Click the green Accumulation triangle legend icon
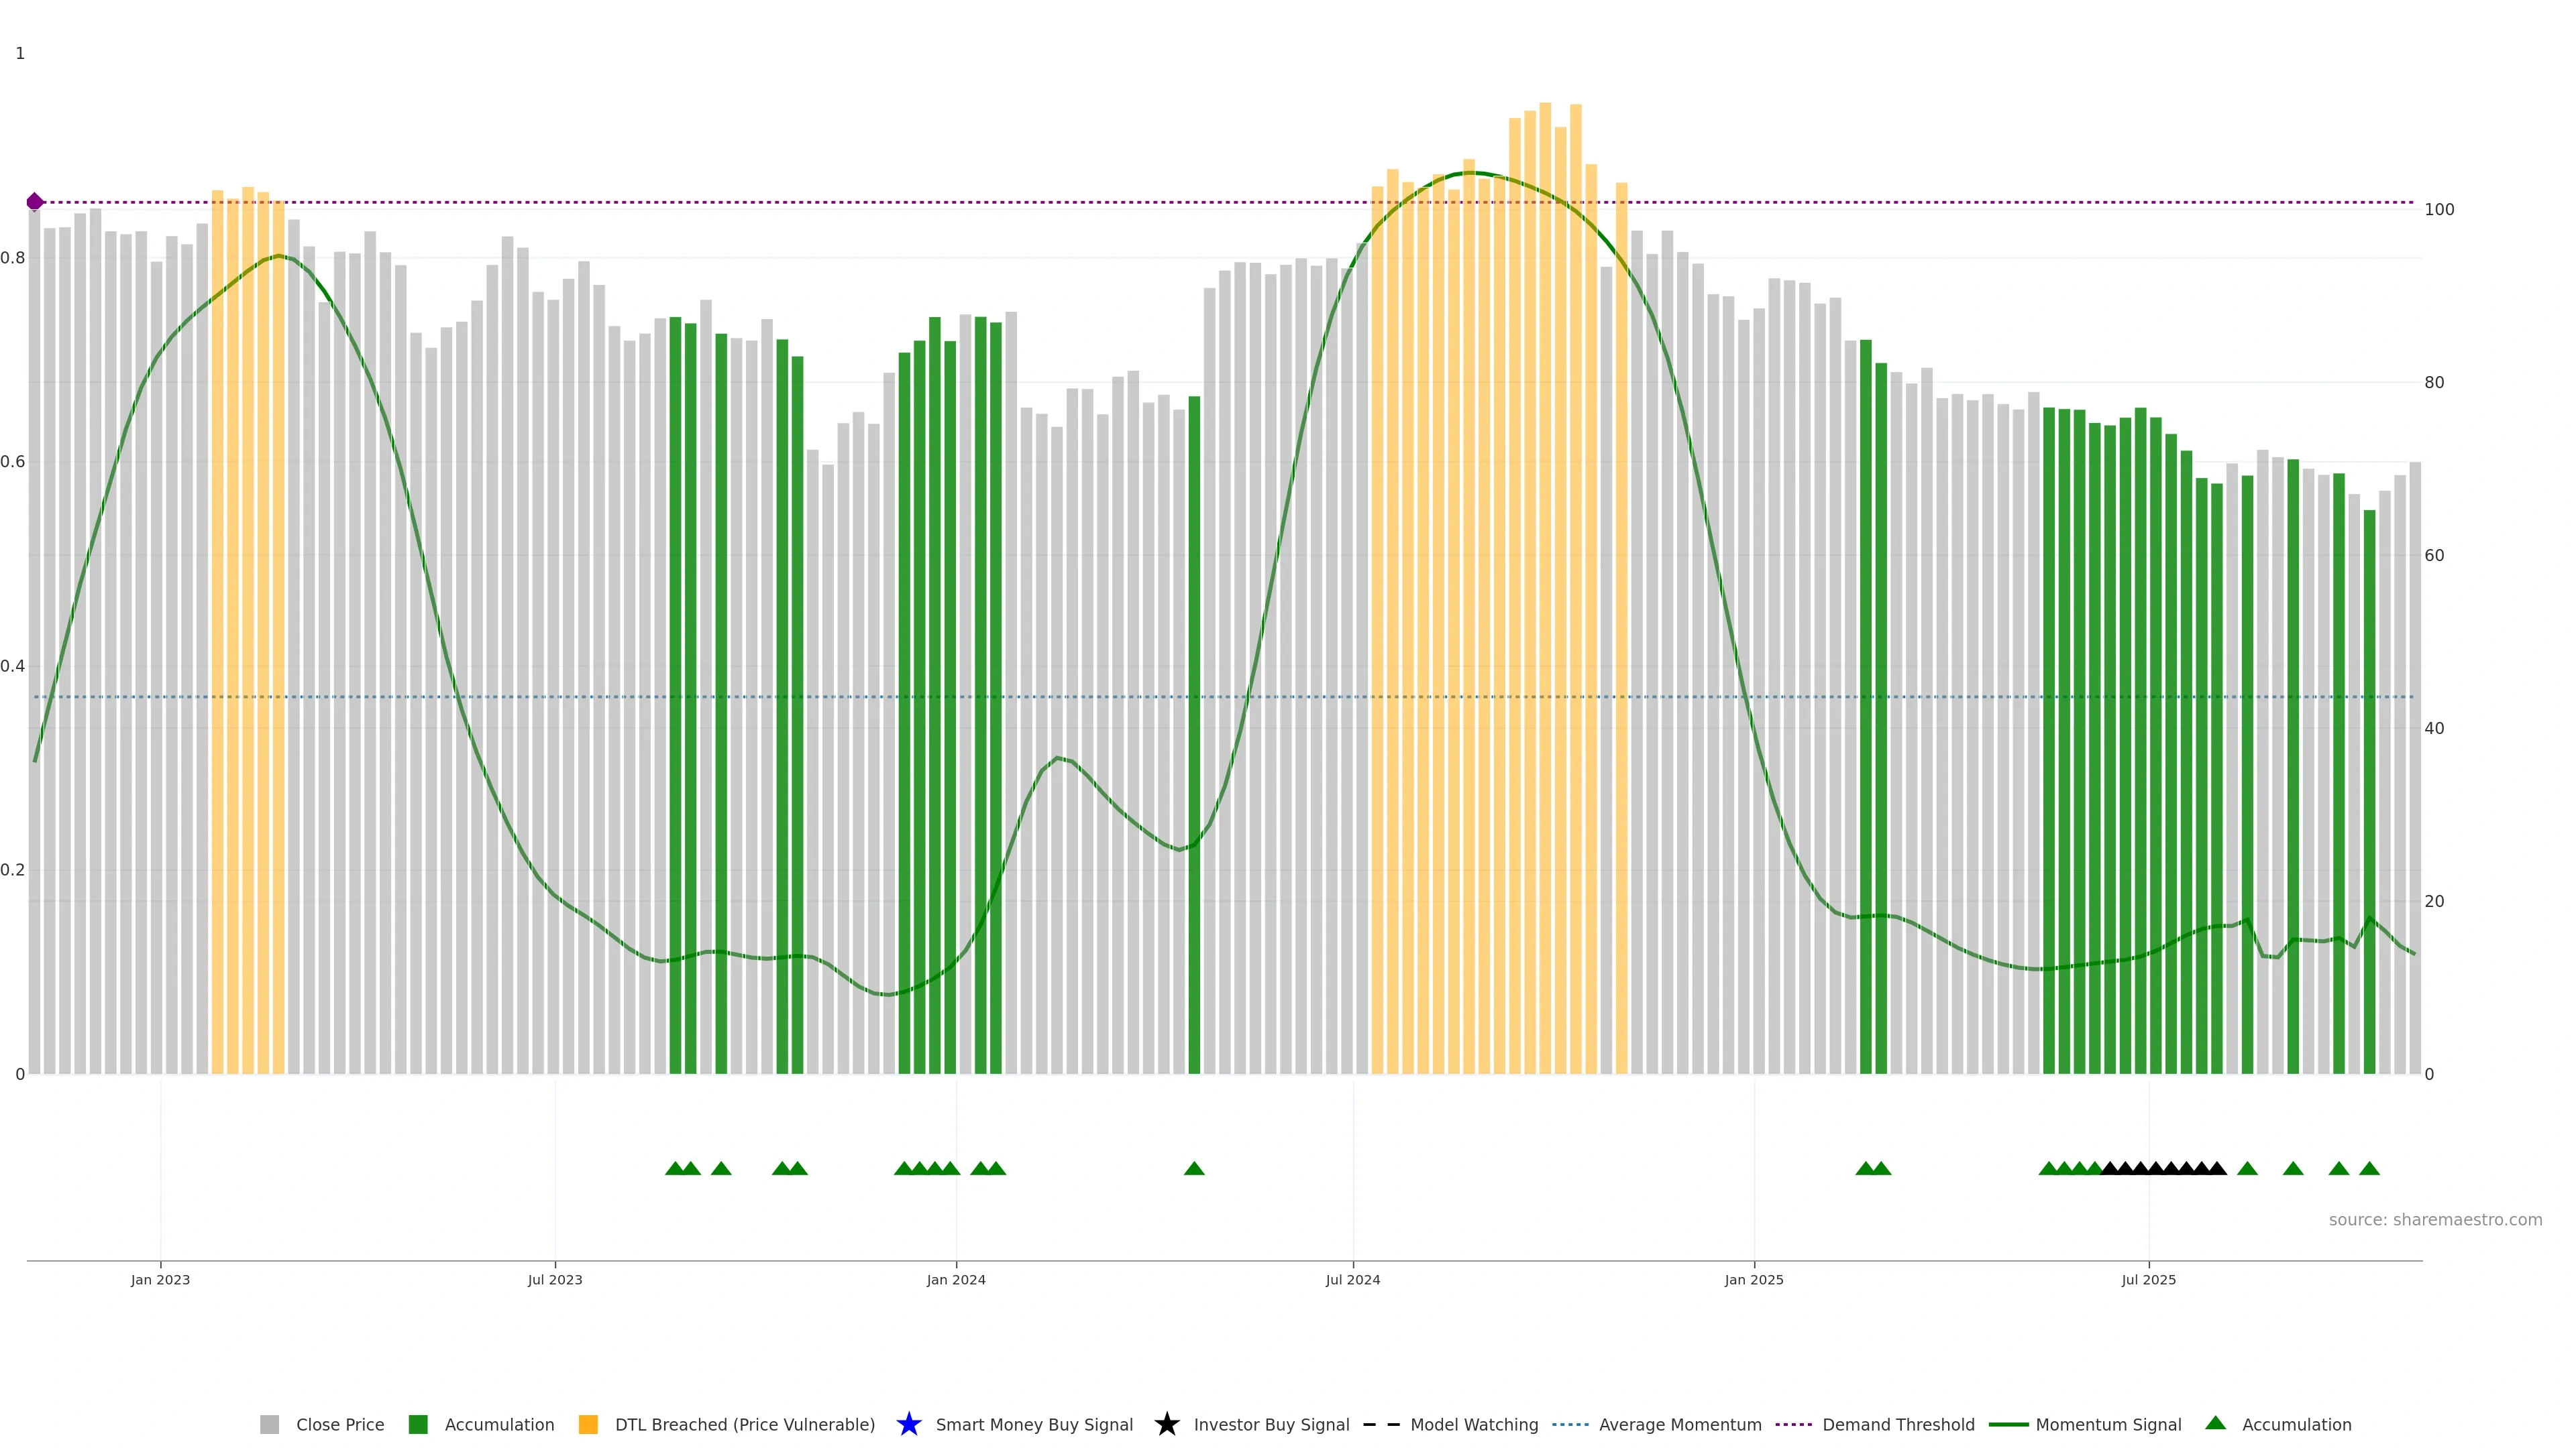This screenshot has height=1448, width=2576. pos(2215,1423)
